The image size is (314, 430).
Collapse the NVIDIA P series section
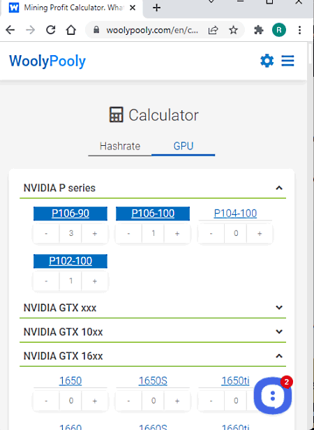point(279,188)
